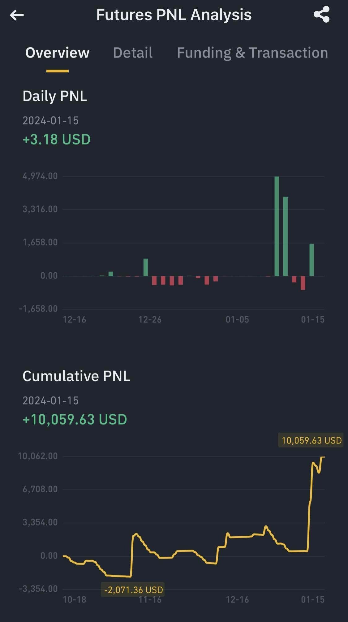Tap the +3.18 USD daily value
348x622 pixels.
[x=57, y=139]
